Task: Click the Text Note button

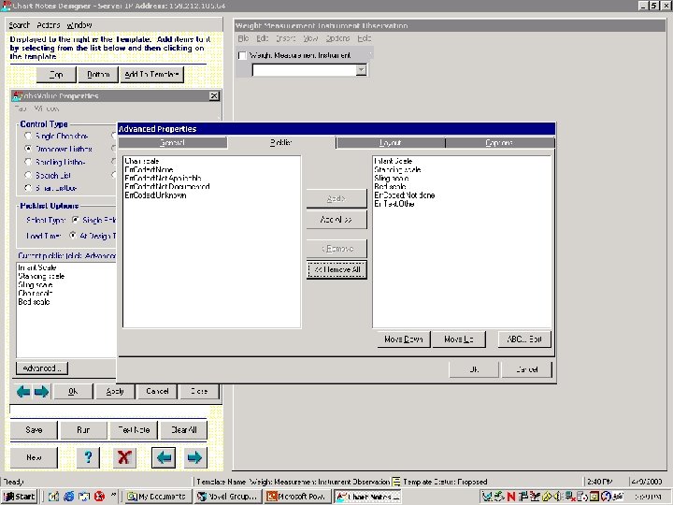Action: (x=134, y=430)
